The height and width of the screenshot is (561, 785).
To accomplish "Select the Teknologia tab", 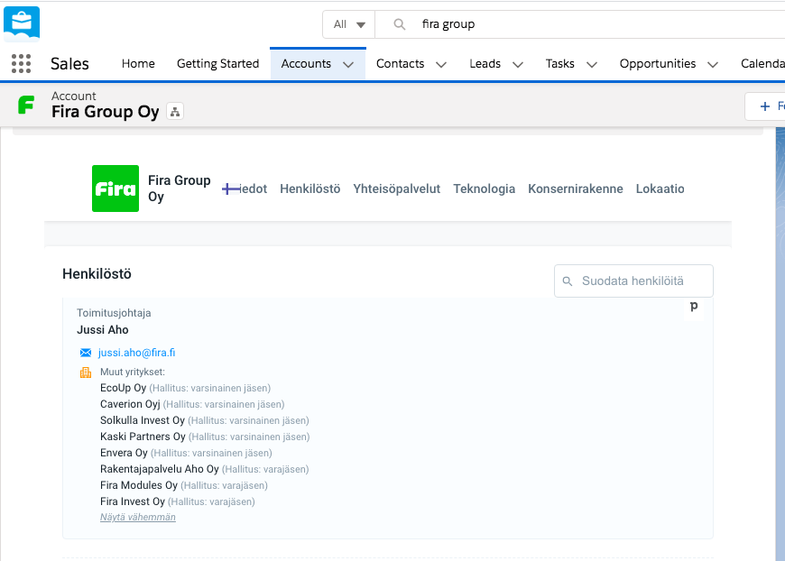I will coord(484,189).
